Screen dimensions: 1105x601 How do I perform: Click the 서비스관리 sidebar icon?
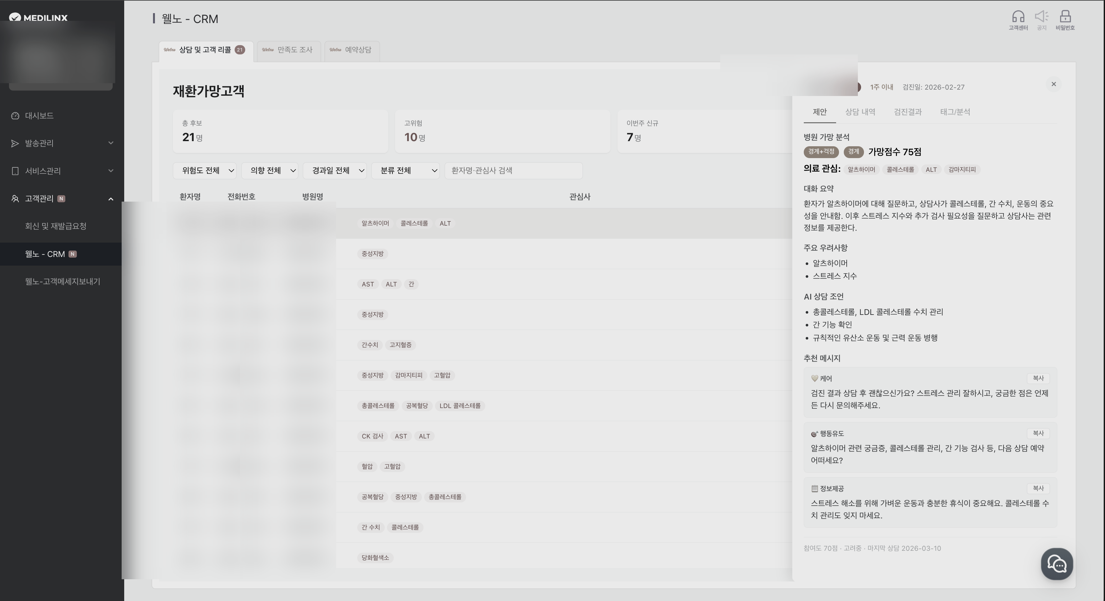(x=15, y=171)
